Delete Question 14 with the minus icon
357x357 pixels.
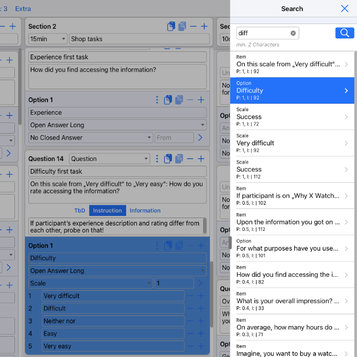[190, 159]
